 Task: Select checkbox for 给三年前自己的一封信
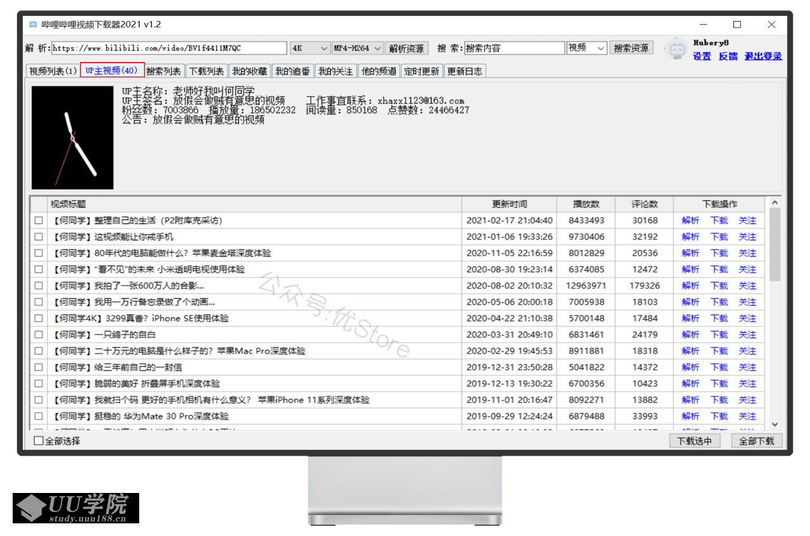click(39, 367)
